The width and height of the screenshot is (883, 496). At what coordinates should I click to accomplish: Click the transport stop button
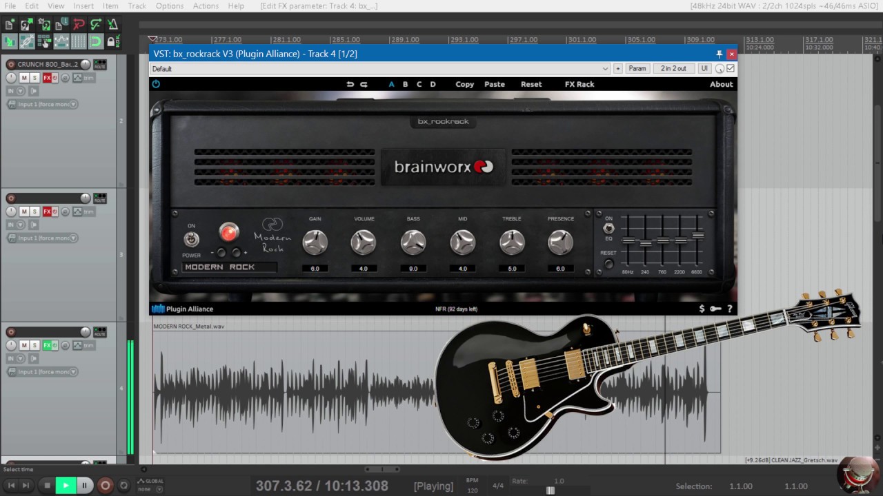pyautogui.click(x=47, y=485)
